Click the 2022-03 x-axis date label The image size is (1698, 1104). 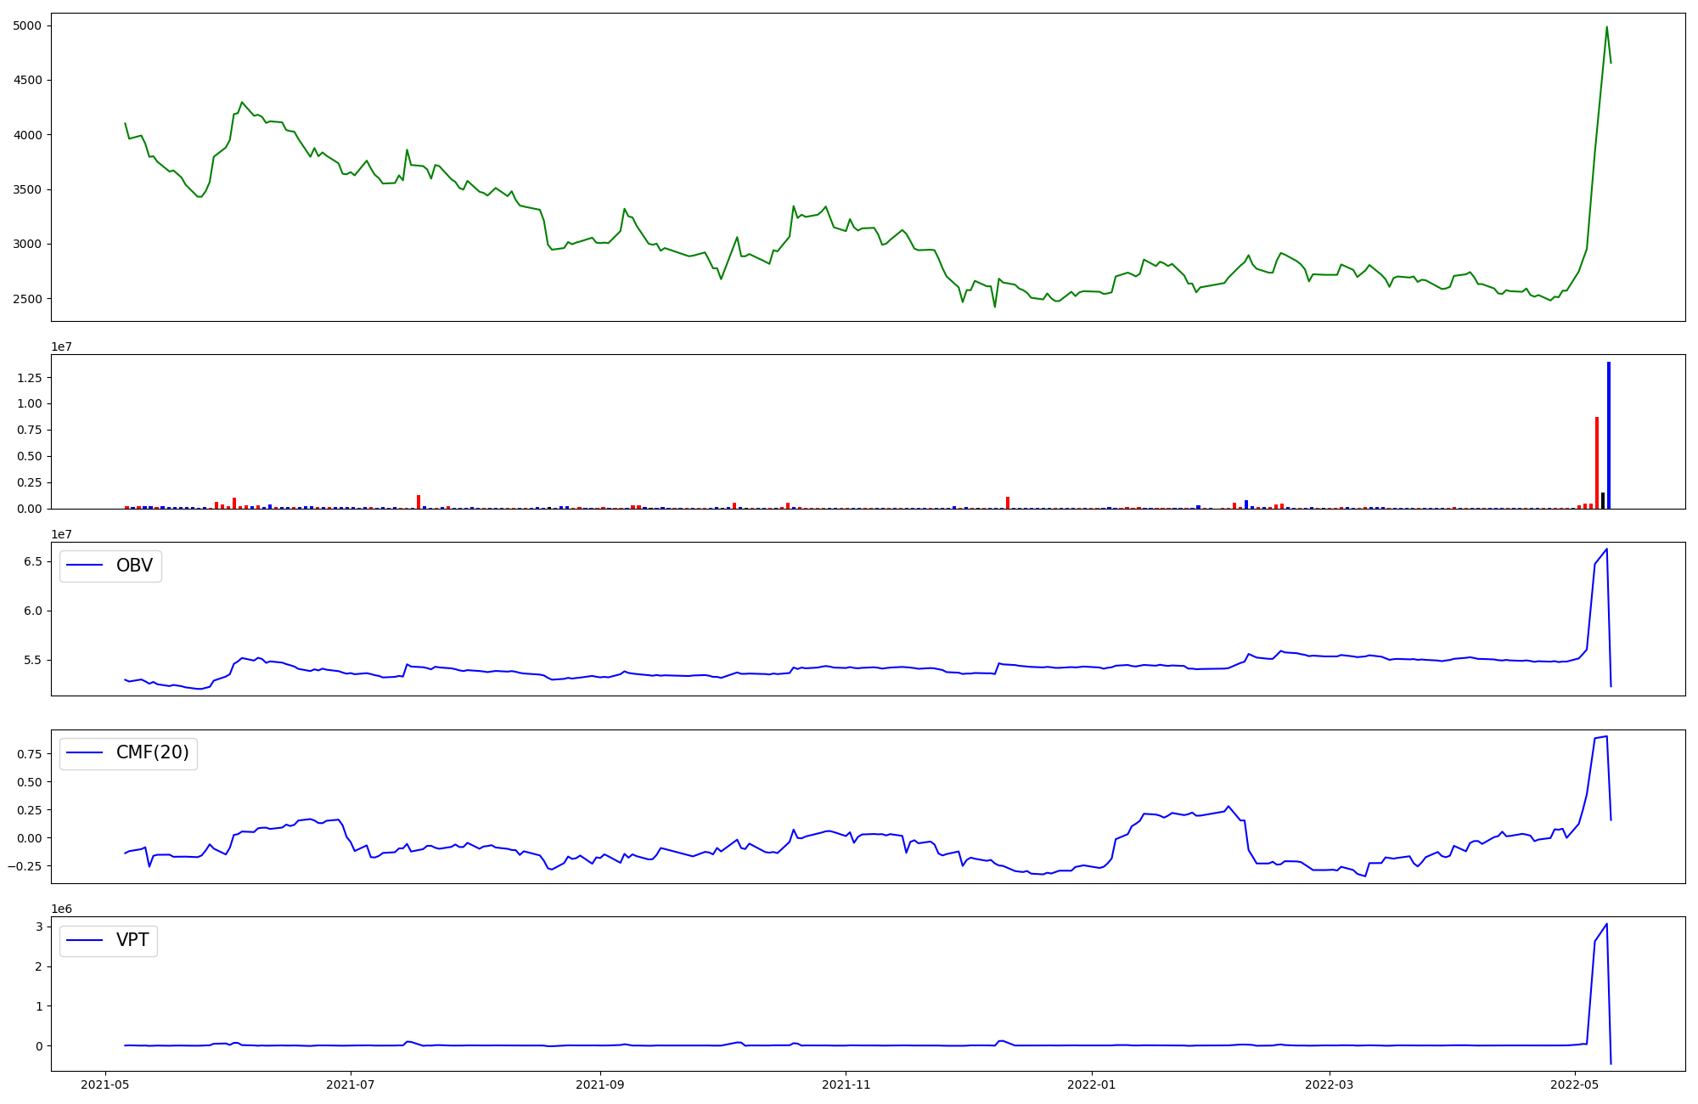(x=1329, y=1084)
